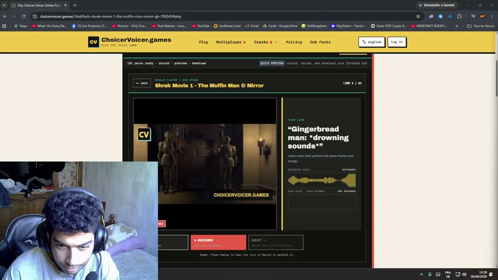Click the empty Your Voice waveform box

(x=322, y=202)
